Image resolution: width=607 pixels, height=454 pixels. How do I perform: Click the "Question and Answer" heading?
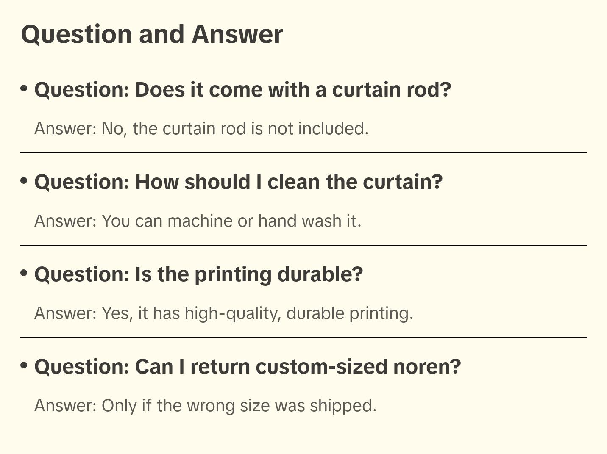click(152, 34)
